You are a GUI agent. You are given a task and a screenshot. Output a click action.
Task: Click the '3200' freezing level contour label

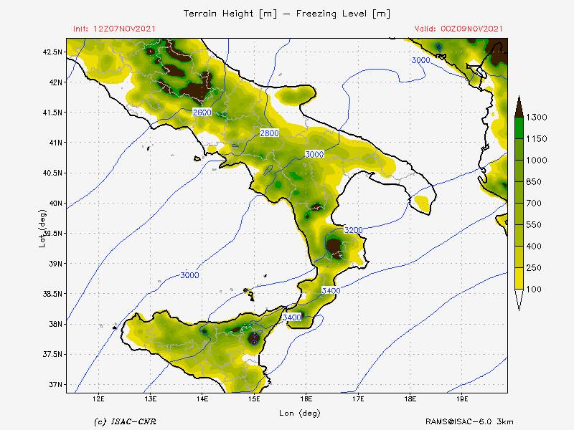coord(353,230)
